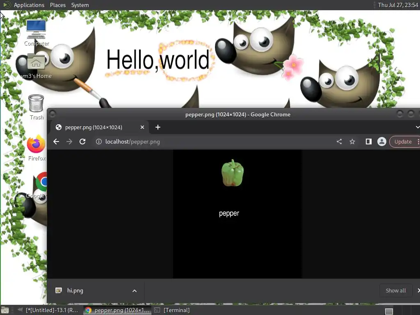Image resolution: width=420 pixels, height=315 pixels.
Task: Click the localhost/pepper.png address bar
Action: (214, 142)
